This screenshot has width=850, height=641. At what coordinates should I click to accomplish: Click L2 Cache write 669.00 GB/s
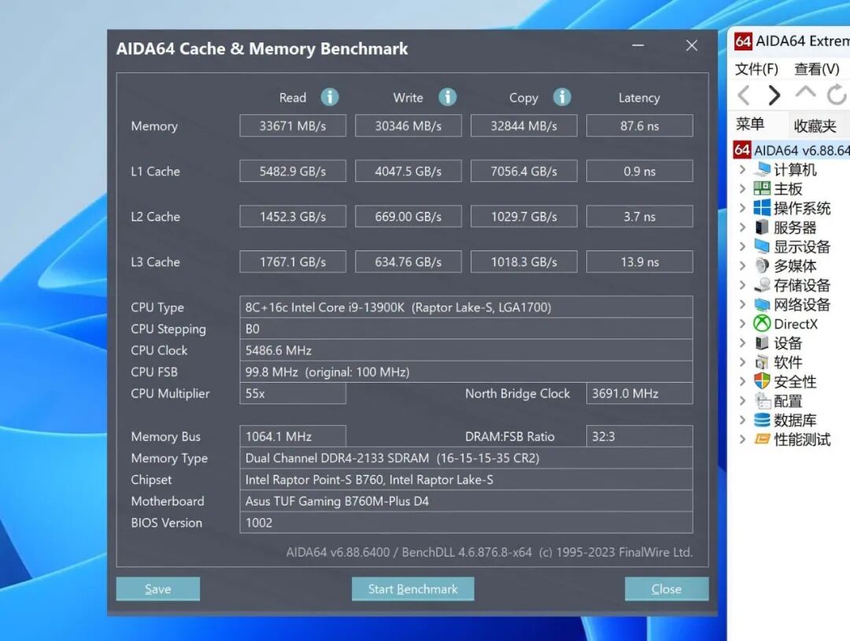click(x=408, y=217)
